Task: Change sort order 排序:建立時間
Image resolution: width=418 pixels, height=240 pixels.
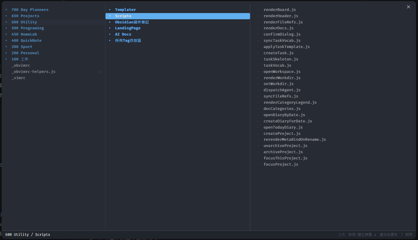Action: coord(362,235)
